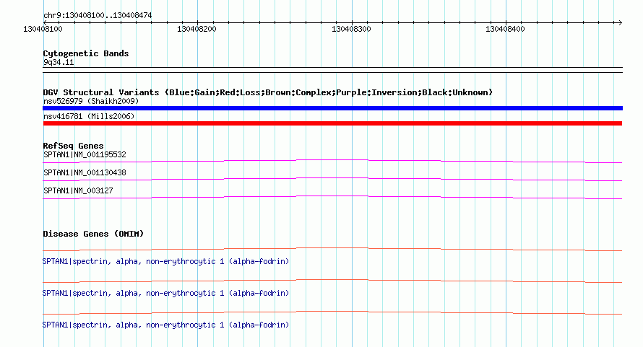This screenshot has width=643, height=347.
Task: Open the third SPTAN1 spectrin alpha-fodrin OMIM link
Action: [x=165, y=325]
